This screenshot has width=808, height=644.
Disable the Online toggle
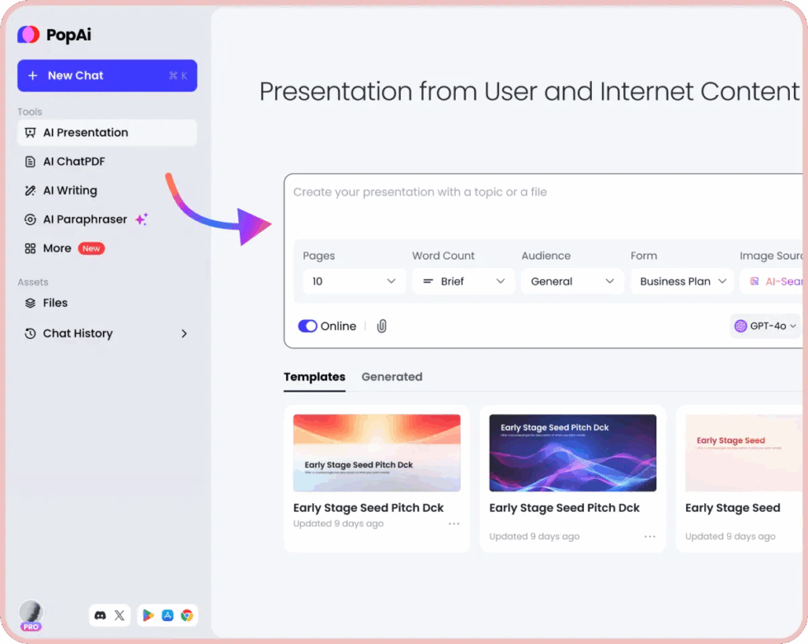[x=307, y=326]
